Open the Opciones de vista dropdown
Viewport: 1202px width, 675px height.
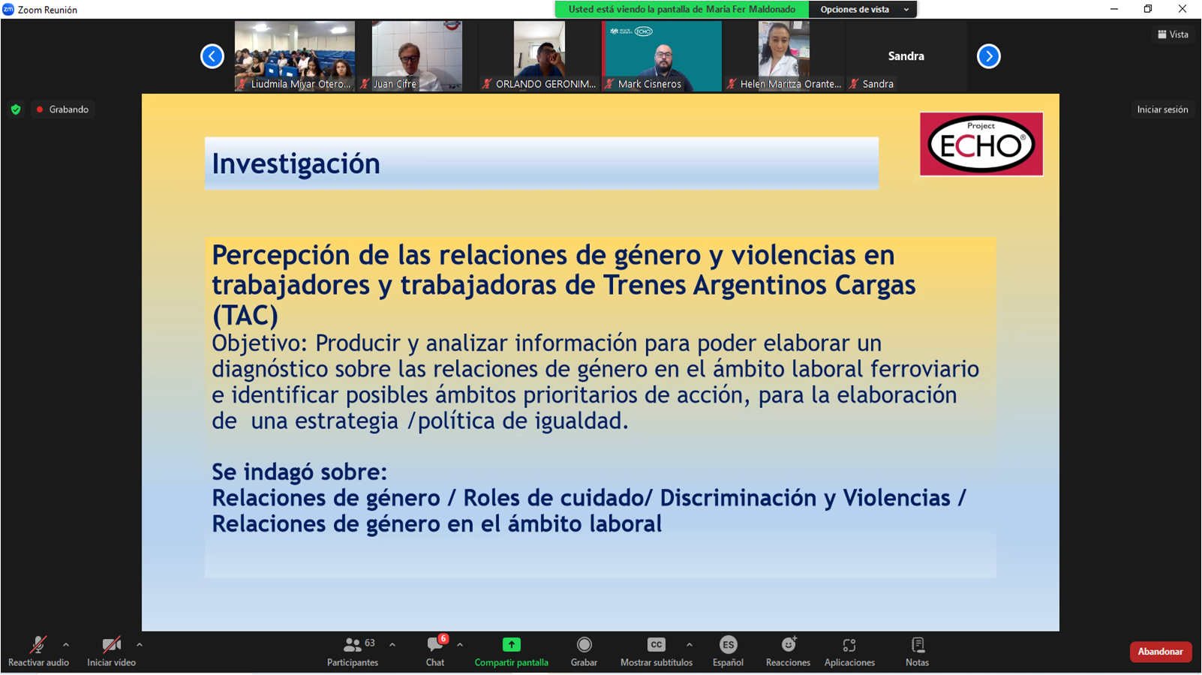(864, 10)
